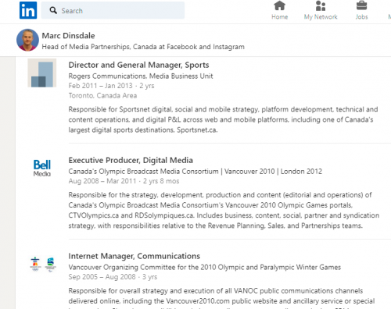Click the Home nav label

coord(280,17)
